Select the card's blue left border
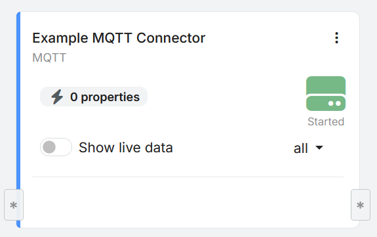The height and width of the screenshot is (237, 377). coord(18,119)
